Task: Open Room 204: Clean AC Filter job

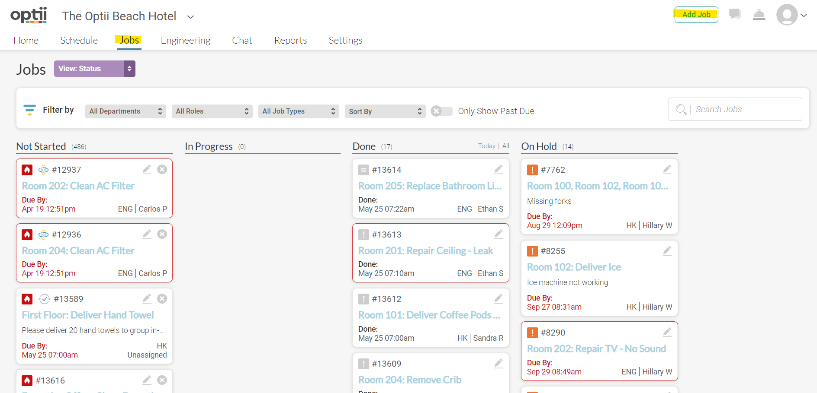Action: [78, 250]
